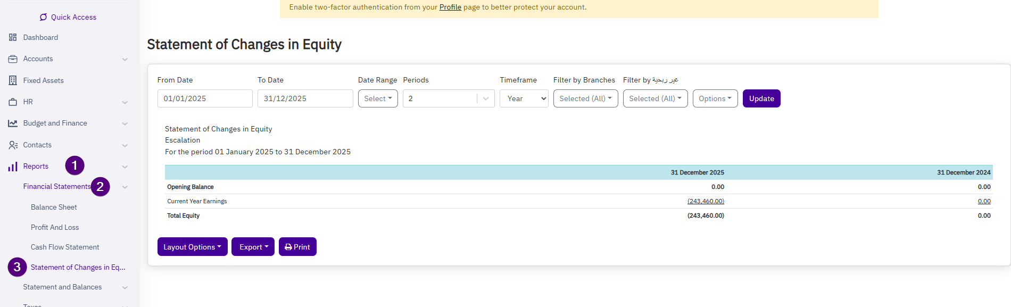
Task: Open the Filter by Branches dropdown
Action: coord(585,98)
